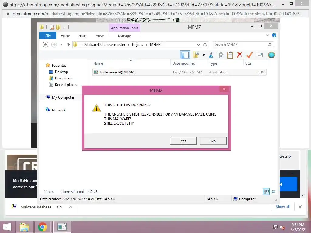The image size is (311, 233).
Task: Click the address bar folder icon
Action: (x=76, y=45)
